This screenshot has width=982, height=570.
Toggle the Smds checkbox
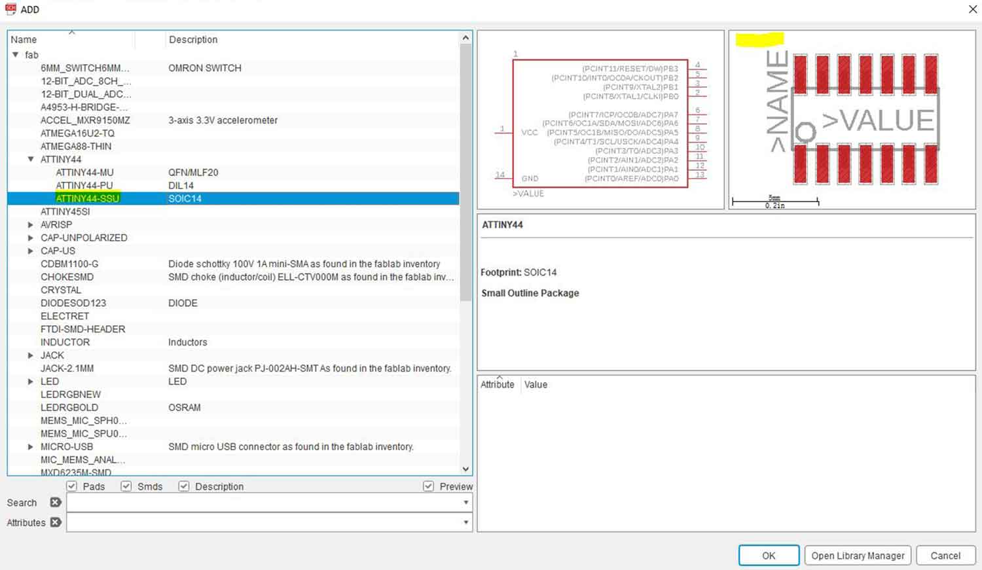click(x=126, y=486)
